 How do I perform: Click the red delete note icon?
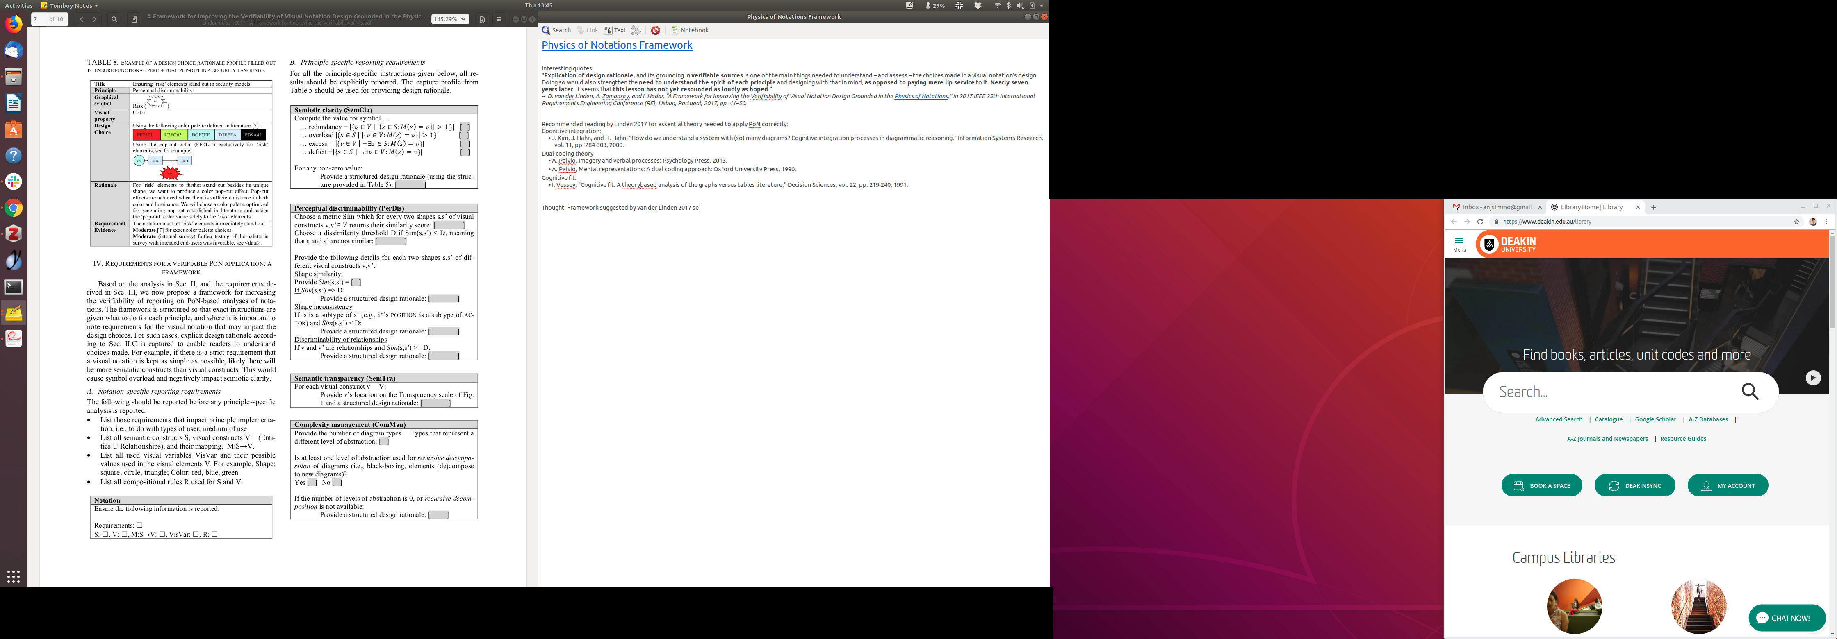(x=655, y=31)
